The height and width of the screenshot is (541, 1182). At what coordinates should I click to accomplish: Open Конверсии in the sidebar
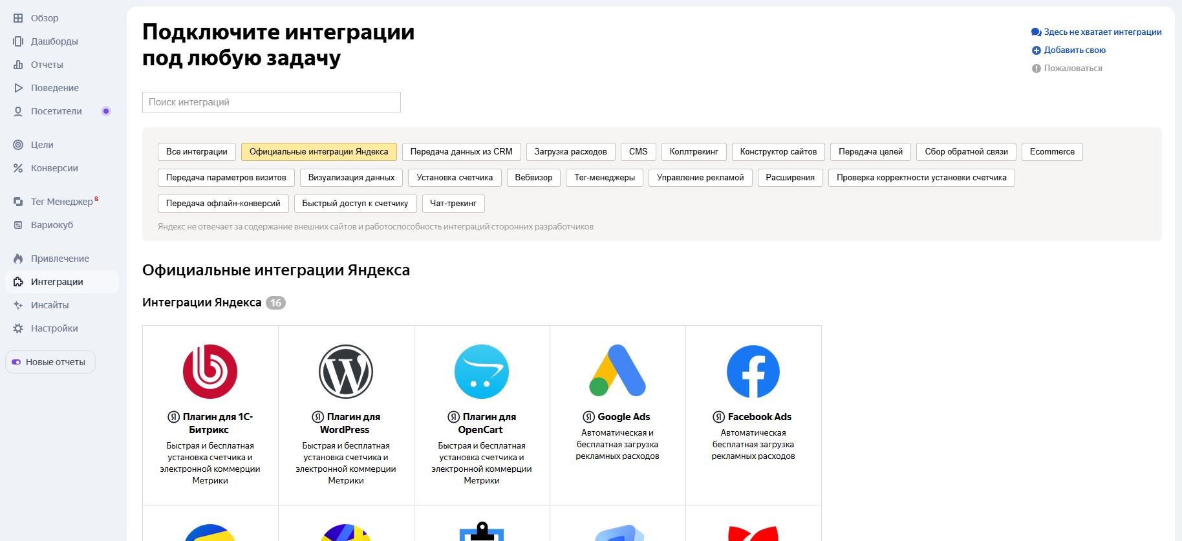[x=54, y=168]
